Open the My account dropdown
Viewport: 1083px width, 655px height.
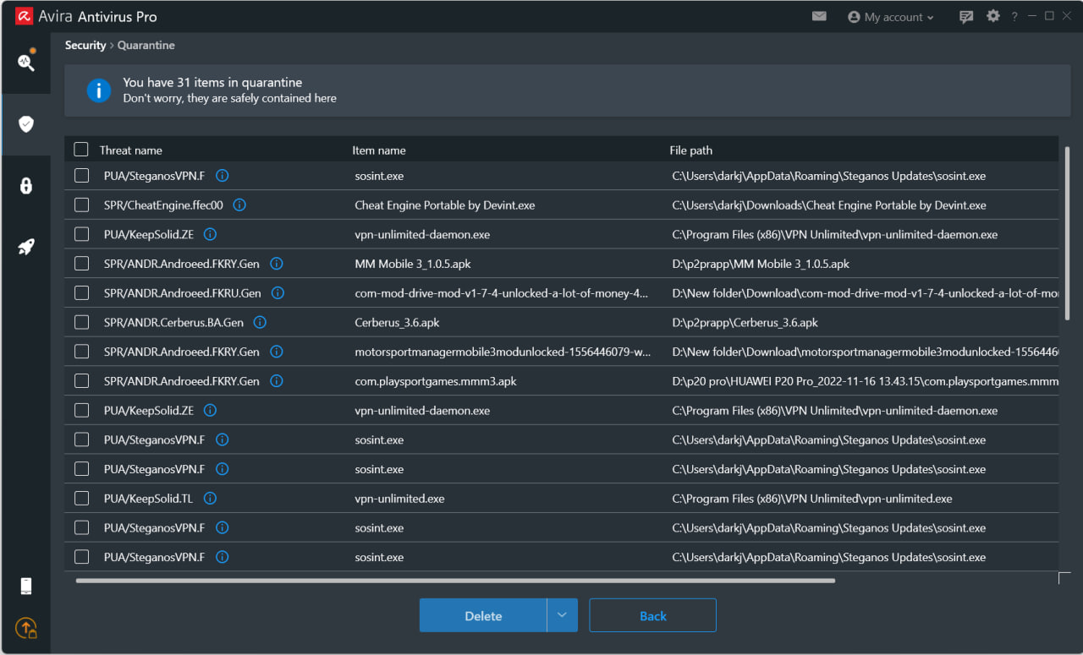pos(891,17)
